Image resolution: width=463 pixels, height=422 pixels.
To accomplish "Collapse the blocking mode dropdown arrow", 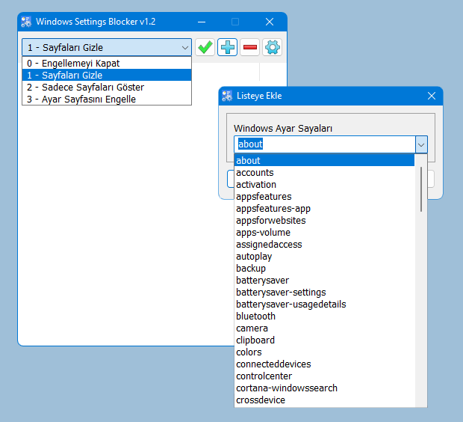I will pos(185,47).
